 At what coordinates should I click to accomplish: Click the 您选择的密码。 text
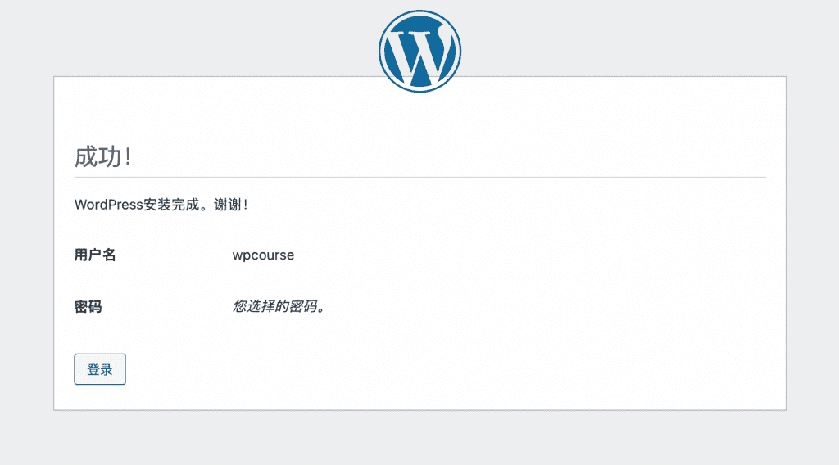click(279, 306)
